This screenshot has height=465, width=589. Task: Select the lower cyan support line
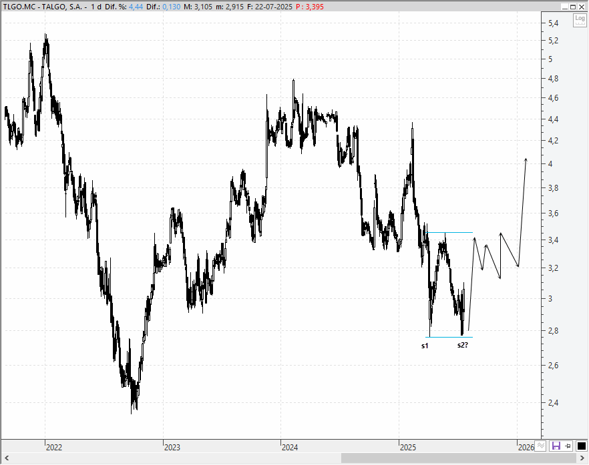[x=449, y=337]
